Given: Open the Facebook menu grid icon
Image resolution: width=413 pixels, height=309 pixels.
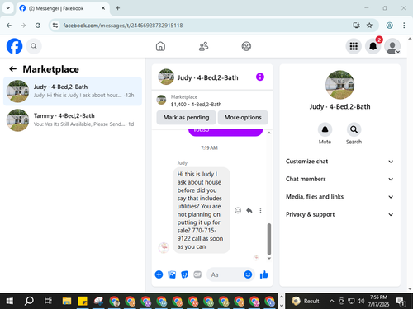Looking at the screenshot, I should click(354, 46).
